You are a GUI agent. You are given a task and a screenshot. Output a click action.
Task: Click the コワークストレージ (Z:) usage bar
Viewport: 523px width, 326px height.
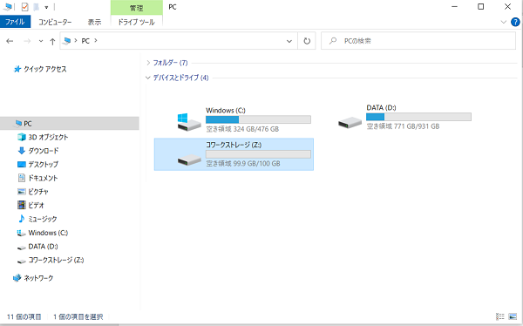258,154
